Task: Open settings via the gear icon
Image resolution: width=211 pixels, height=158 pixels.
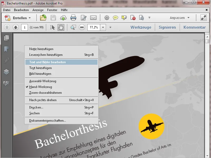Action: coord(107,18)
